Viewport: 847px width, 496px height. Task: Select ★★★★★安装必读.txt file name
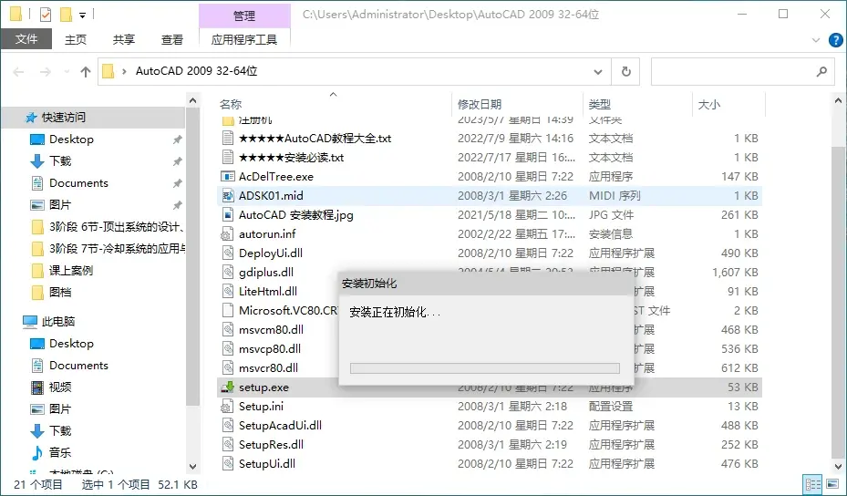291,158
